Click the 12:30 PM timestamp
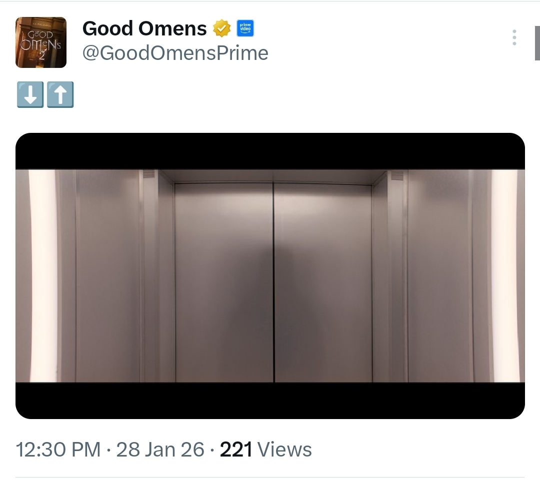Viewport: 540px width, 482px height. [58, 450]
